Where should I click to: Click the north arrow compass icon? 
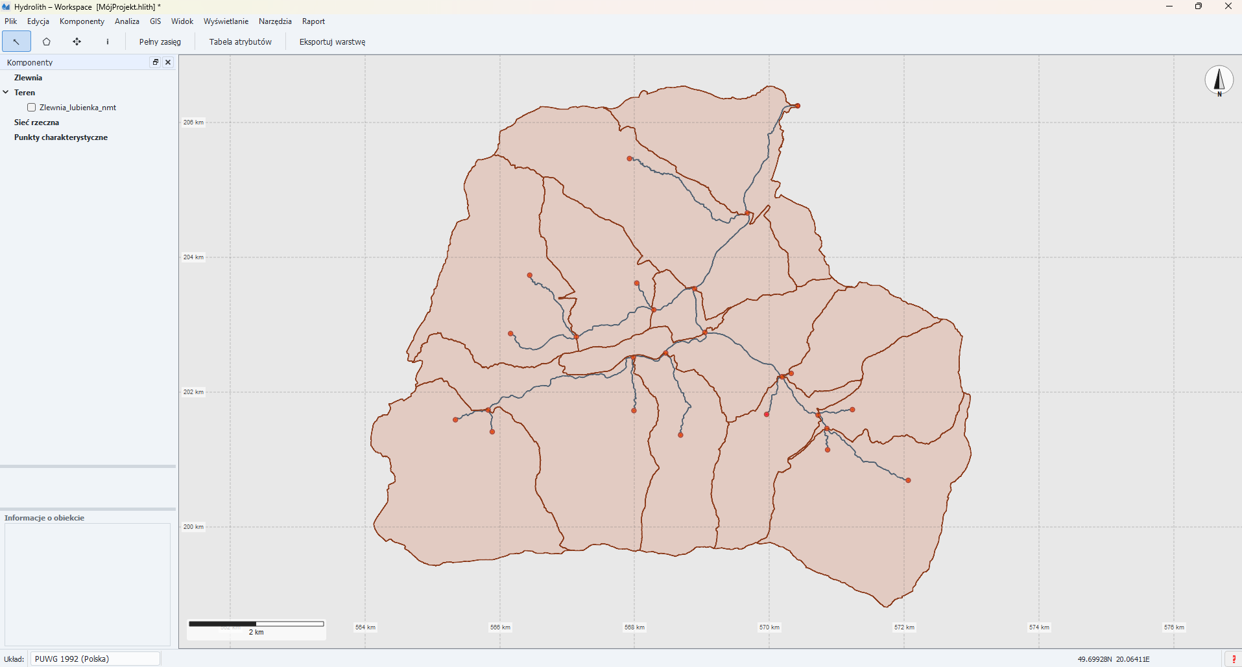pos(1219,80)
